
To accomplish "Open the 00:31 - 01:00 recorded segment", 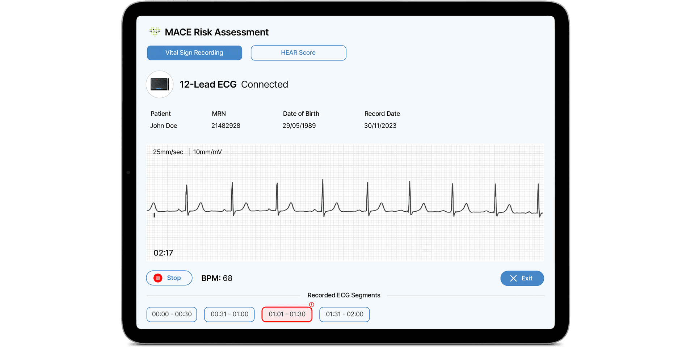I will (x=229, y=314).
